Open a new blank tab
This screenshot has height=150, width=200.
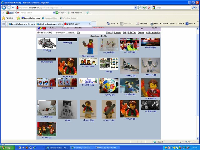(x=94, y=24)
